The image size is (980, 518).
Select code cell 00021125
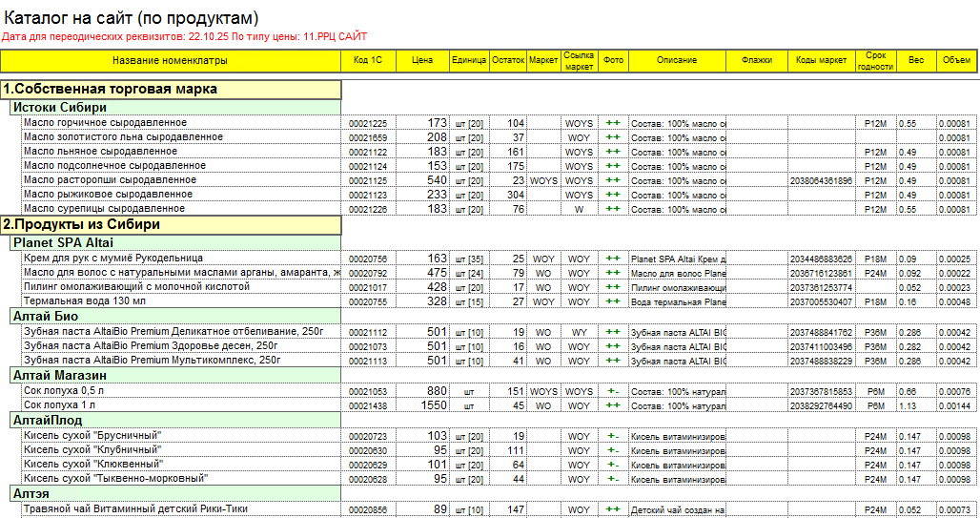pyautogui.click(x=367, y=180)
